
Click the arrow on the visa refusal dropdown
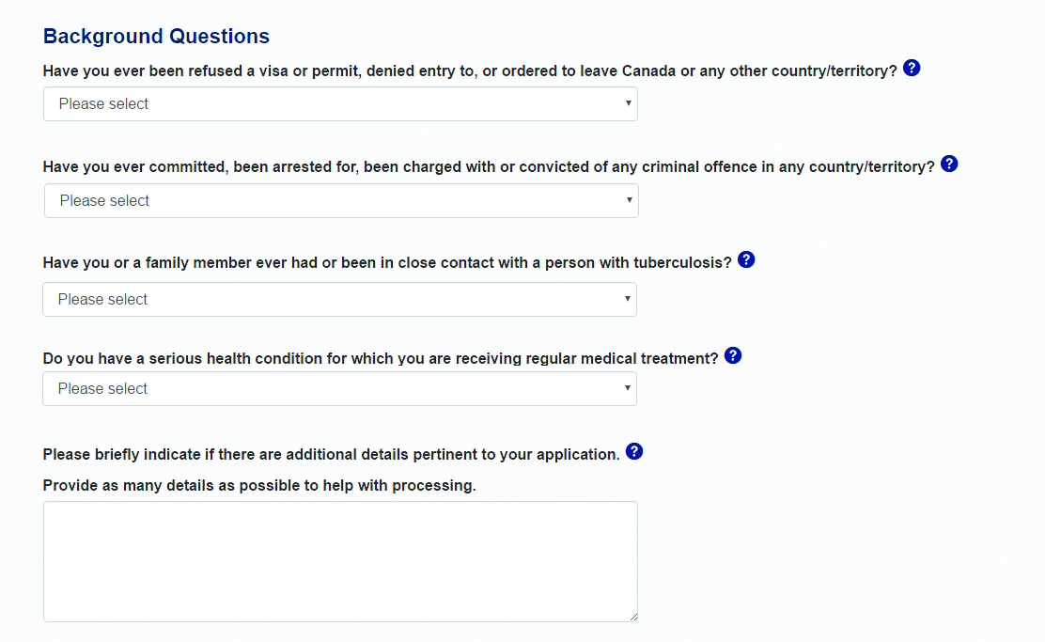coord(628,103)
